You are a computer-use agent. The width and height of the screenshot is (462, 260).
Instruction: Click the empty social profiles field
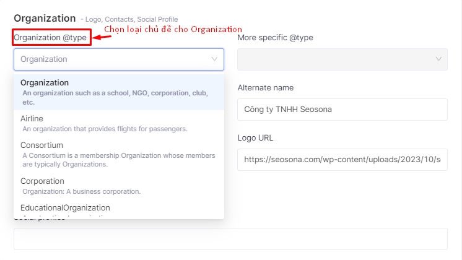click(230, 239)
